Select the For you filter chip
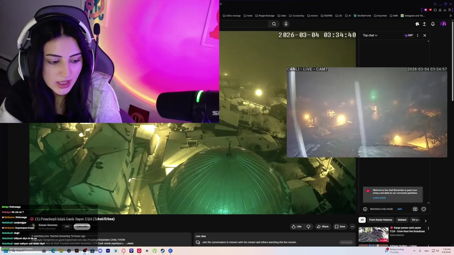The width and height of the screenshot is (454, 255). click(416, 220)
